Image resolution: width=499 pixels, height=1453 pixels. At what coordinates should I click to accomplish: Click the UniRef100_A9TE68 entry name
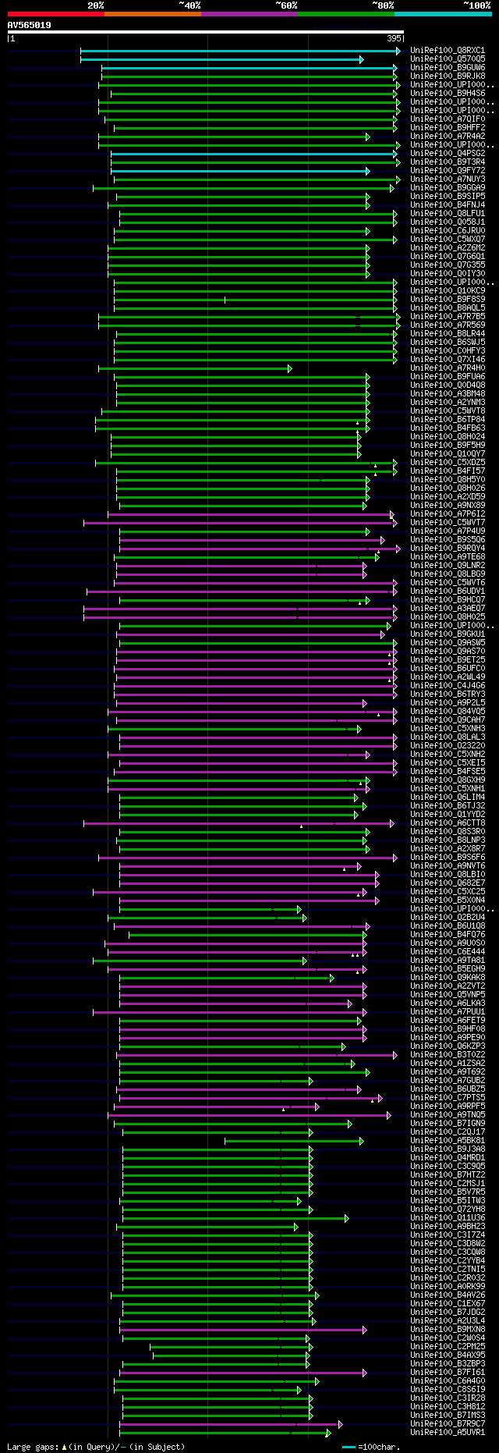click(x=448, y=557)
